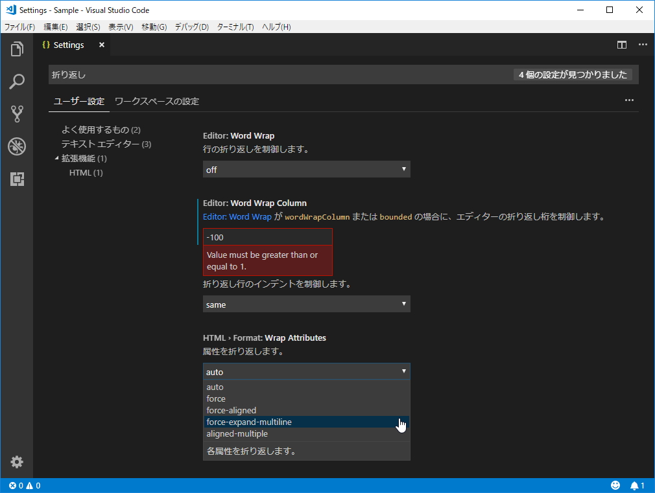The height and width of the screenshot is (493, 655).
Task: Choose force-expand-multiline option
Action: pos(307,422)
